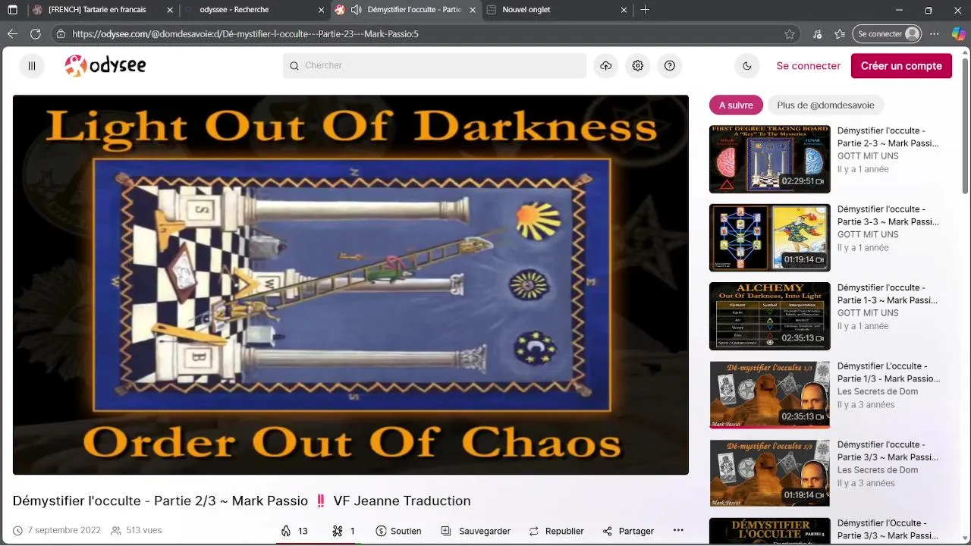Open the Partie 1-3 GOTT MIT UNS video title

(x=888, y=293)
